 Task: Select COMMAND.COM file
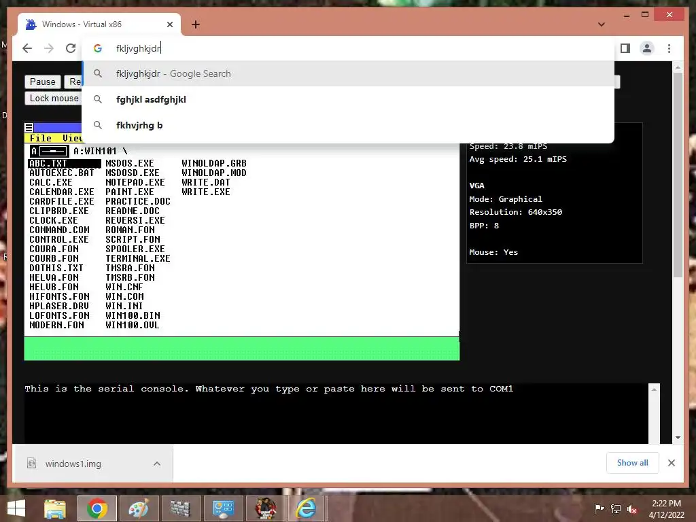pos(60,230)
